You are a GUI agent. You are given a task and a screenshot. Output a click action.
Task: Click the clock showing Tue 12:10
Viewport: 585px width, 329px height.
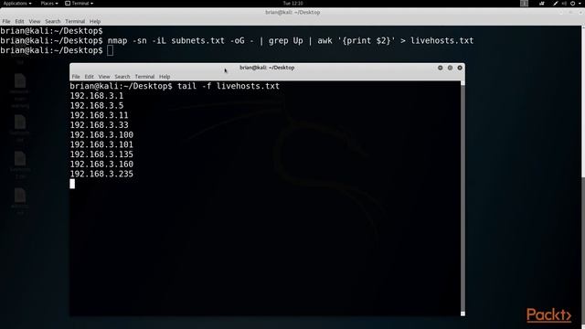click(292, 4)
